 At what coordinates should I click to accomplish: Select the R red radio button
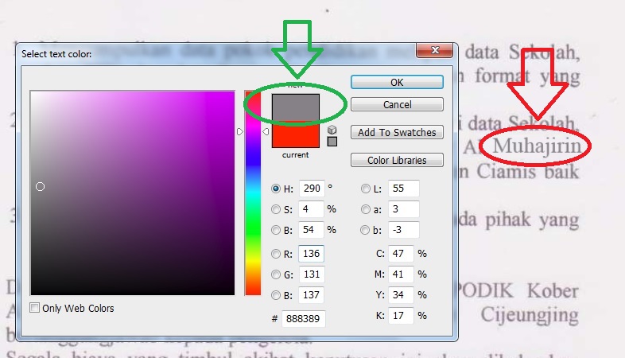coord(275,254)
